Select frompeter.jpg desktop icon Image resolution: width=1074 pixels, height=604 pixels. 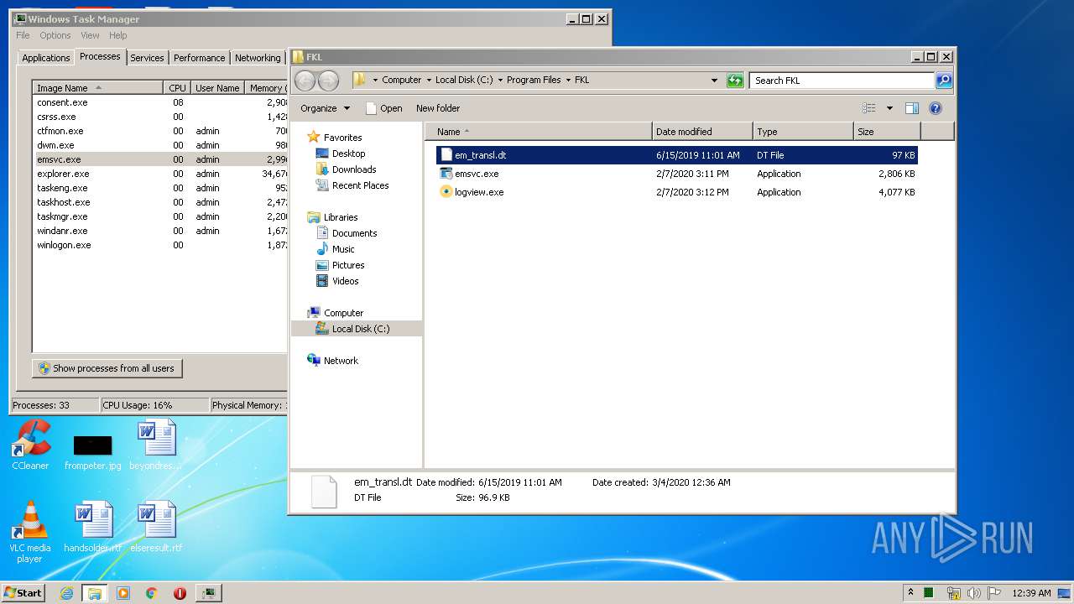(92, 450)
